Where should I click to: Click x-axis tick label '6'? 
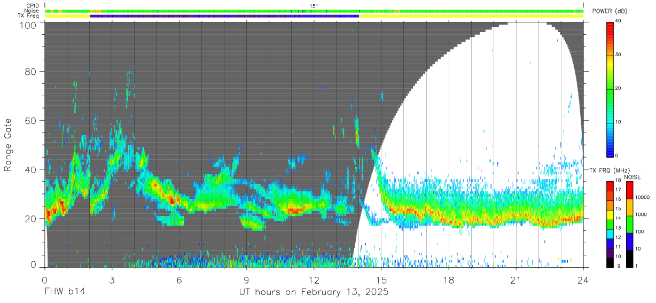tap(179, 280)
